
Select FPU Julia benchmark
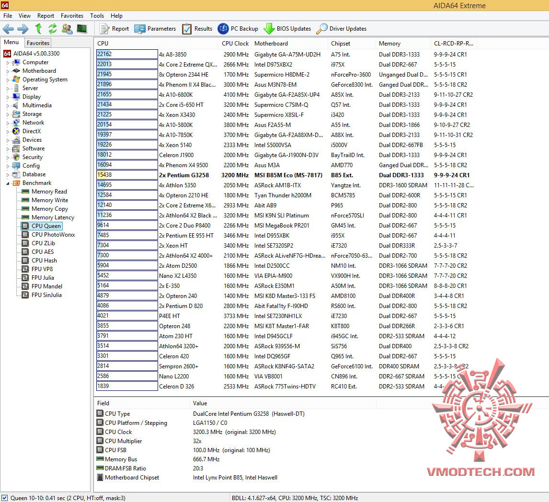[43, 278]
